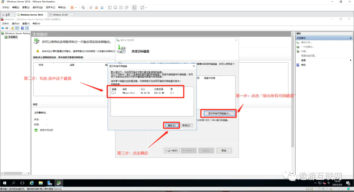
Task: Click the 名称 column header in disk list
Action: [x=125, y=89]
